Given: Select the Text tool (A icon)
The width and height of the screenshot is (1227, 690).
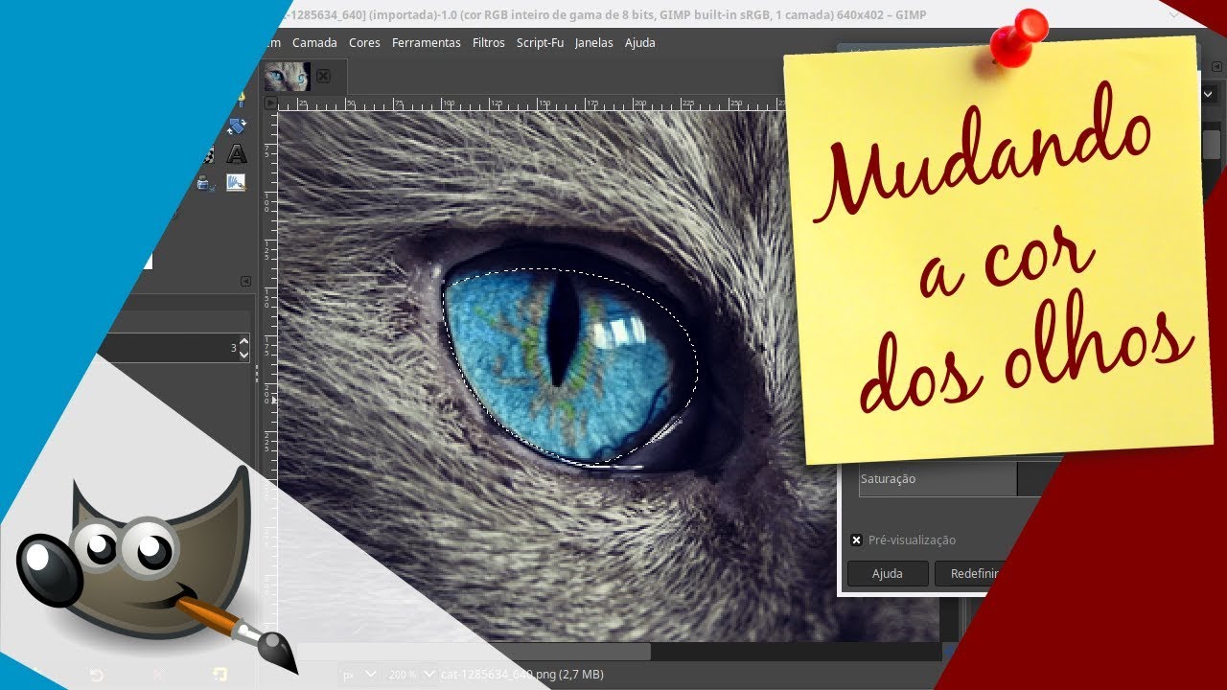Looking at the screenshot, I should tap(236, 154).
